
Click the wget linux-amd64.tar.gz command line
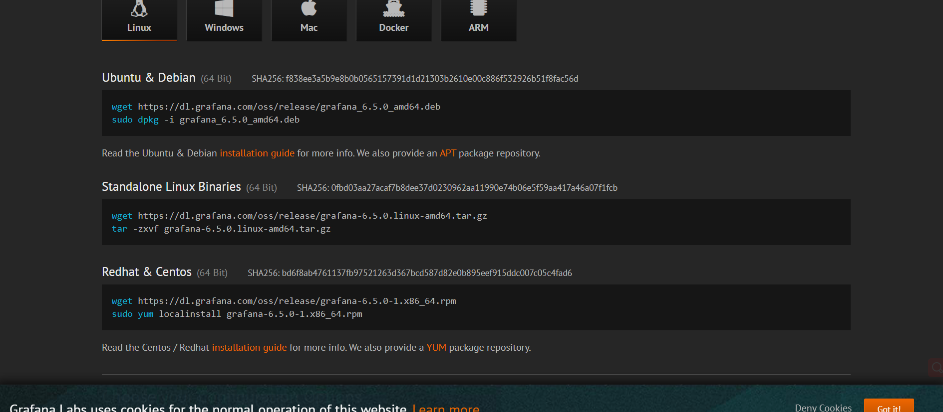300,216
